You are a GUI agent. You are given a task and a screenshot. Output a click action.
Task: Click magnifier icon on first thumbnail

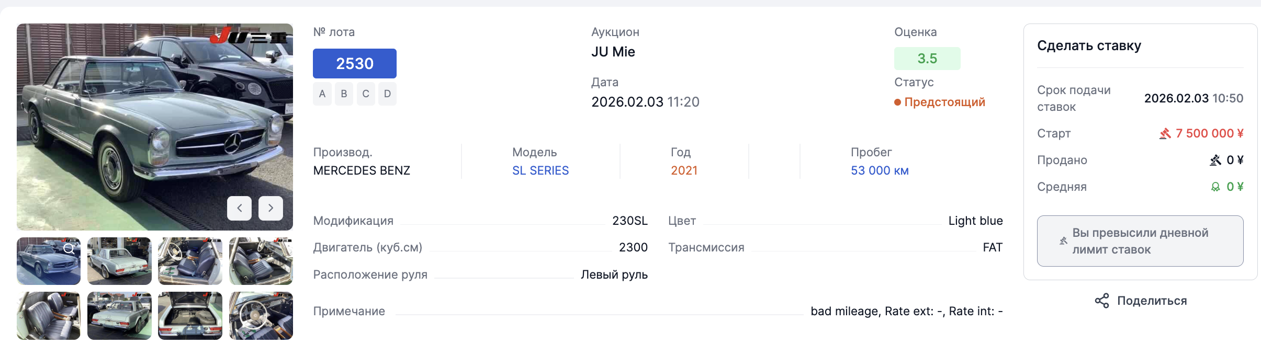[69, 249]
